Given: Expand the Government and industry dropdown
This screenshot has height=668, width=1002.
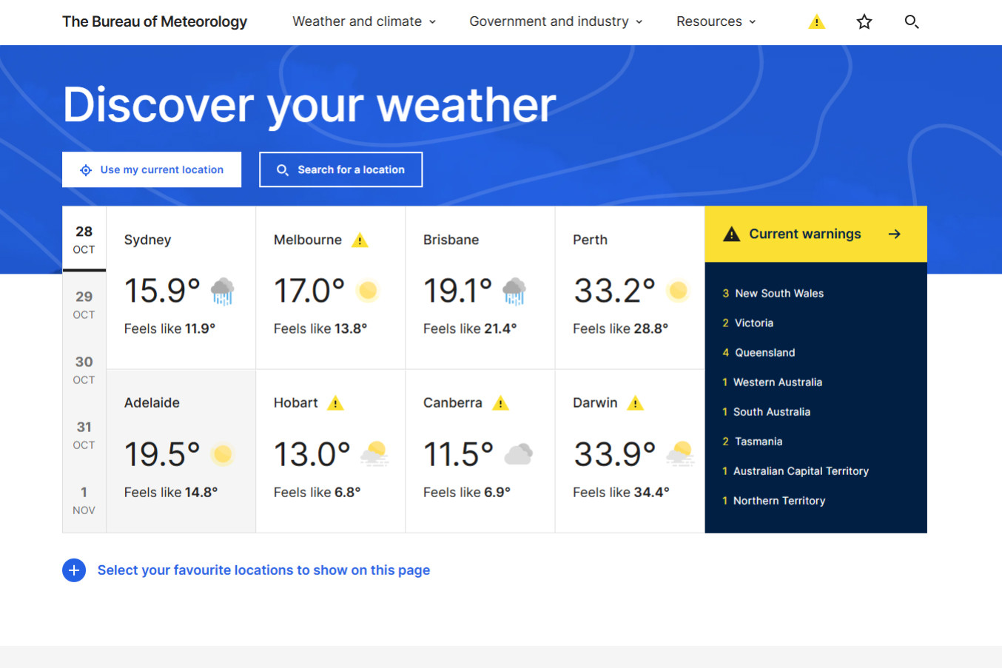Looking at the screenshot, I should click(x=555, y=21).
